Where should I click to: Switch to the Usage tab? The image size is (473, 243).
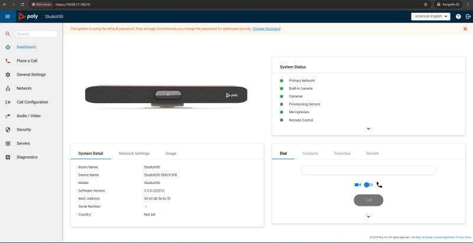171,153
